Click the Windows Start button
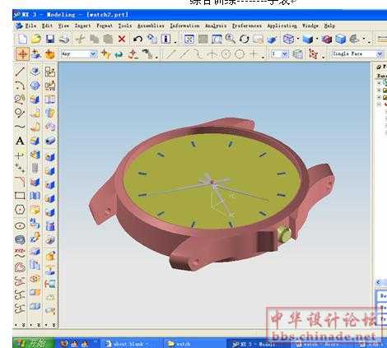387x348 pixels. pyautogui.click(x=34, y=343)
